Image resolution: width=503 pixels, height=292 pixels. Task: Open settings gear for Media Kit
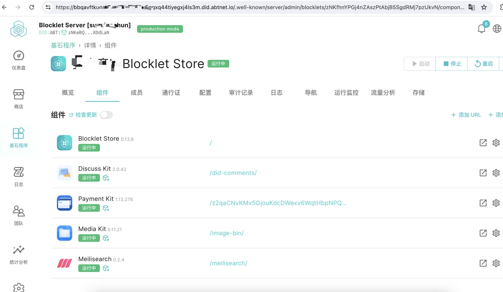(496, 233)
